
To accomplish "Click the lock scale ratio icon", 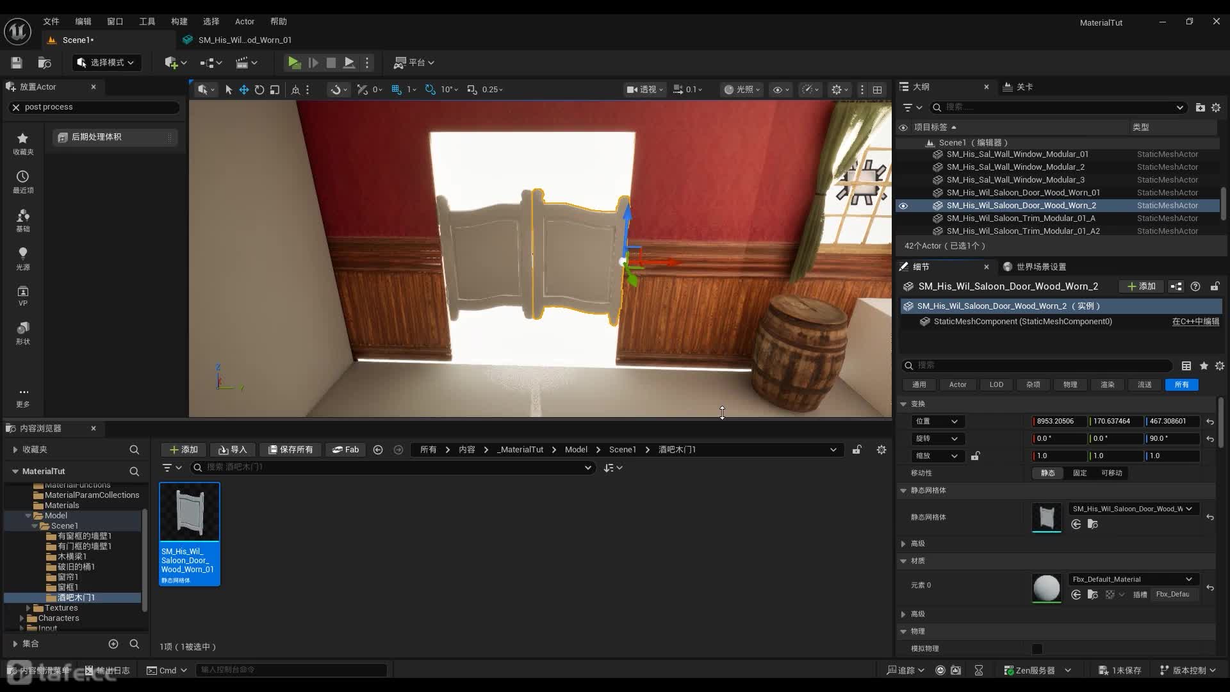I will pyautogui.click(x=975, y=456).
